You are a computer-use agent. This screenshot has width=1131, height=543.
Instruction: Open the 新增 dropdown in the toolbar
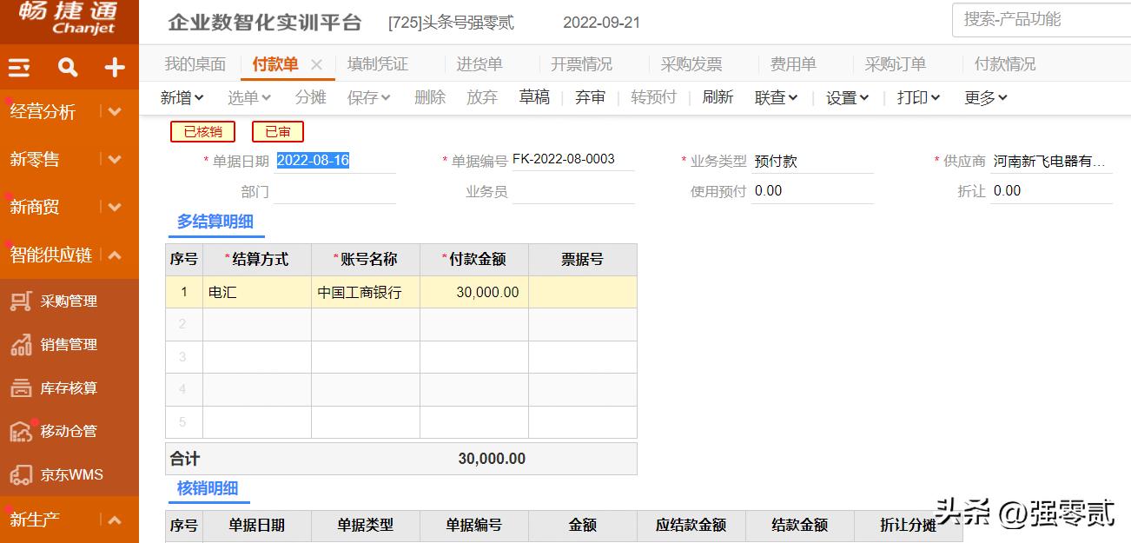(182, 97)
